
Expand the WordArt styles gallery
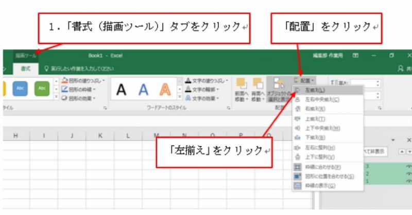coord(179,97)
